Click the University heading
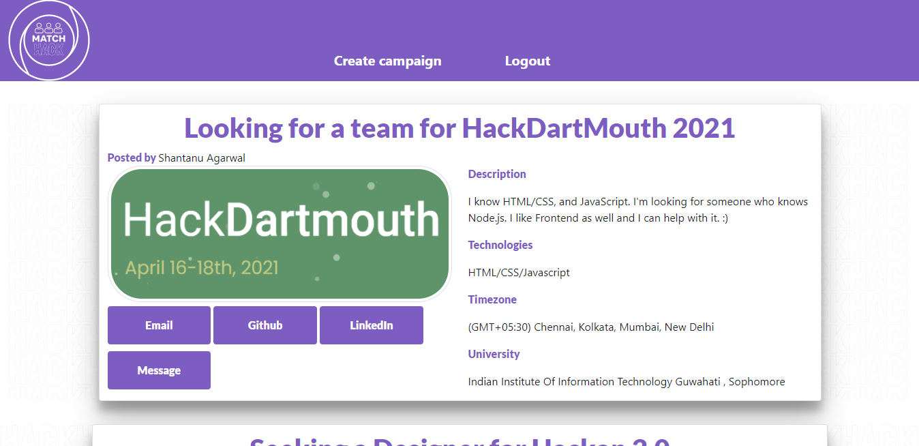Image resolution: width=919 pixels, height=446 pixels. click(x=494, y=354)
